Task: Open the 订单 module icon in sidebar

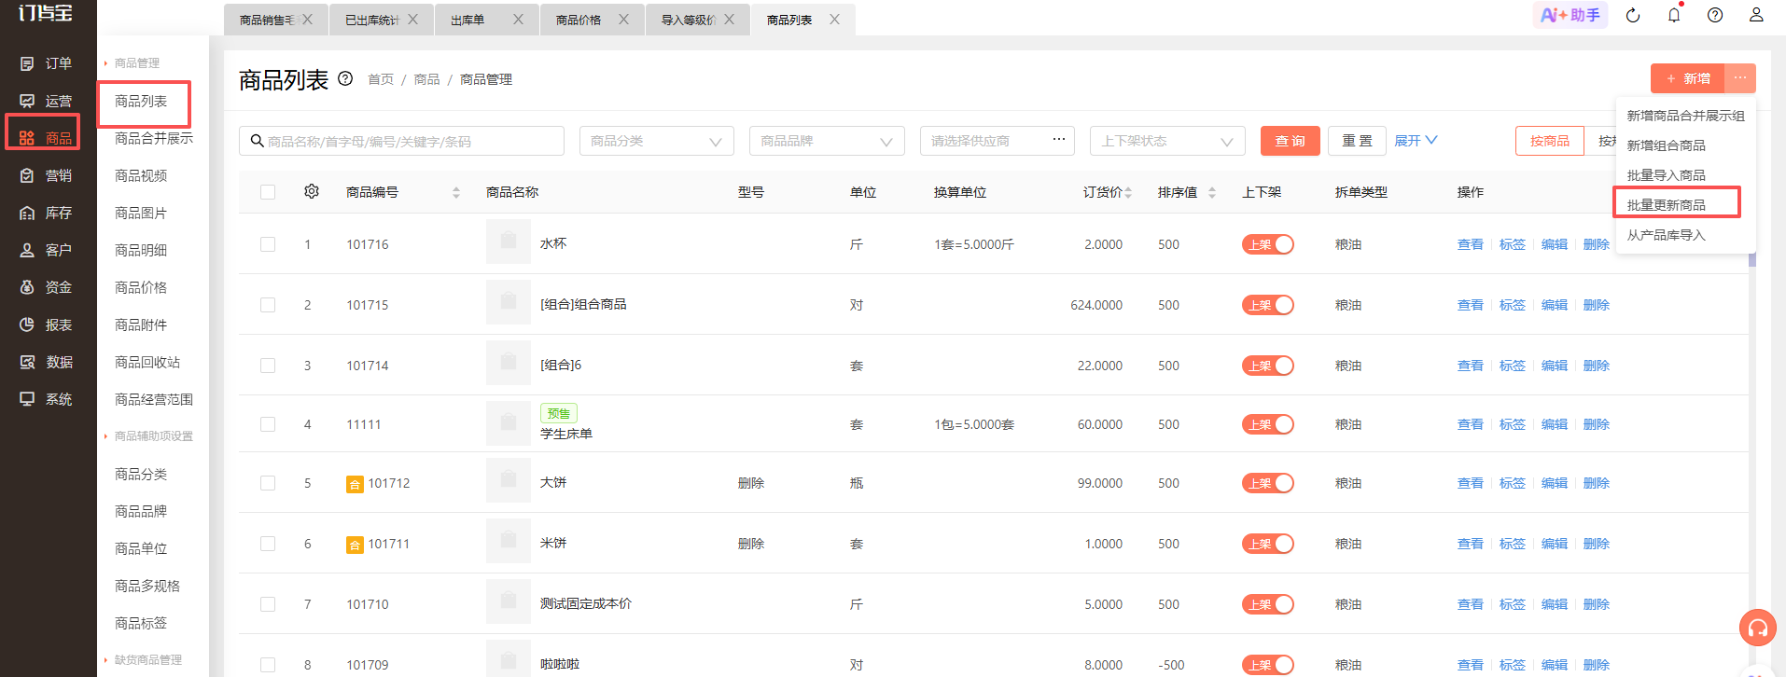Action: point(27,63)
